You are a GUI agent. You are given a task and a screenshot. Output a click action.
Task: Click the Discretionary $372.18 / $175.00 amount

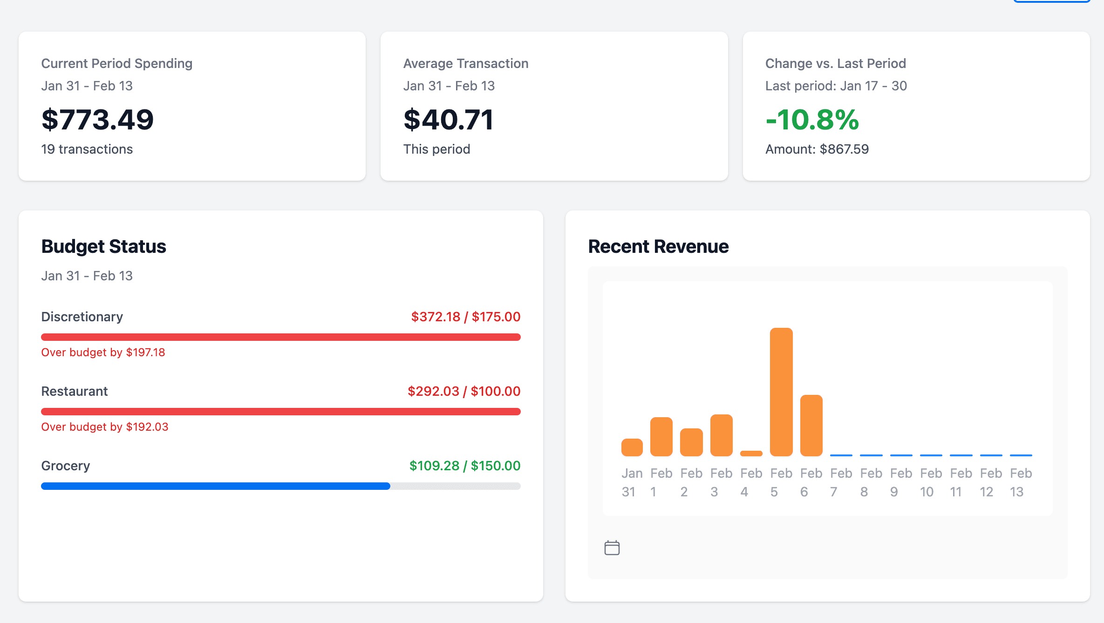[465, 317]
